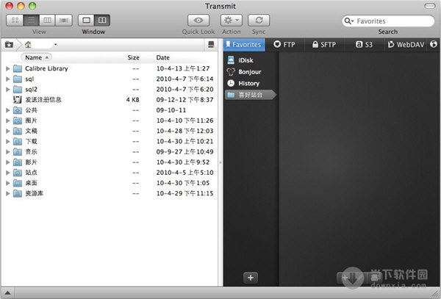
Task: Select the 图片 folder icon
Action: tap(18, 120)
